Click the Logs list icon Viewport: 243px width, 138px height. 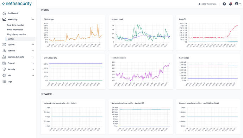[x=4, y=82]
